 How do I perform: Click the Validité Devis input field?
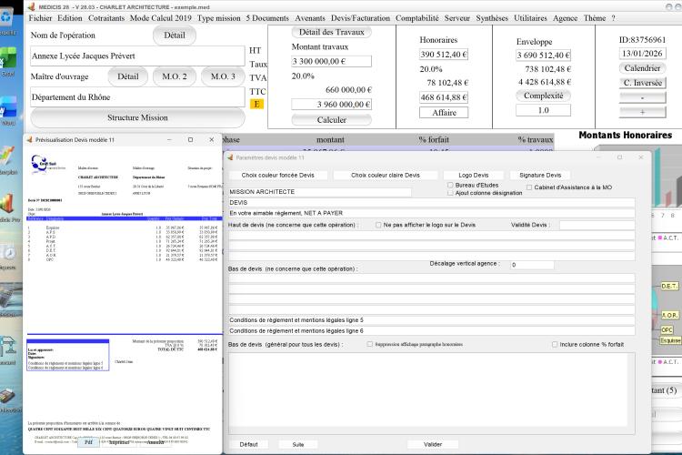[x=597, y=225]
